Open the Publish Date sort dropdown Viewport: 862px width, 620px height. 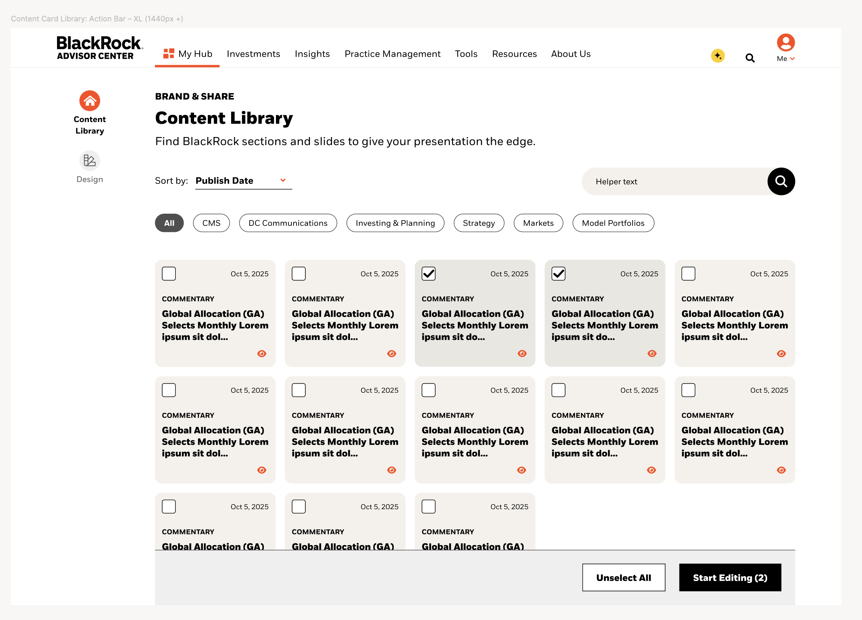[243, 181]
